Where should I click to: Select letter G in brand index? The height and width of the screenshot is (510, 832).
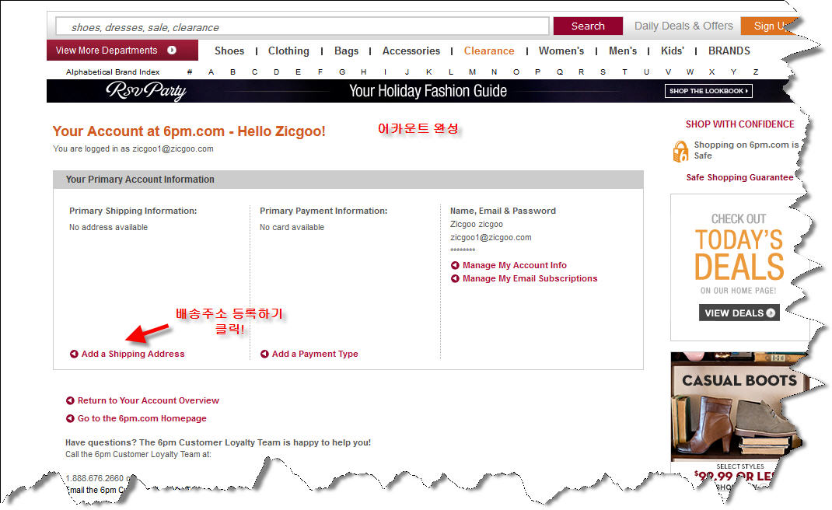tap(342, 72)
